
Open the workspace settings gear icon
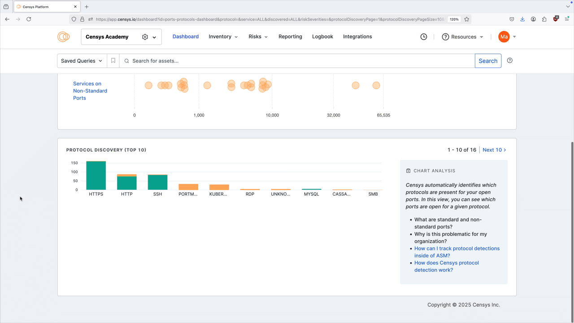tap(145, 37)
